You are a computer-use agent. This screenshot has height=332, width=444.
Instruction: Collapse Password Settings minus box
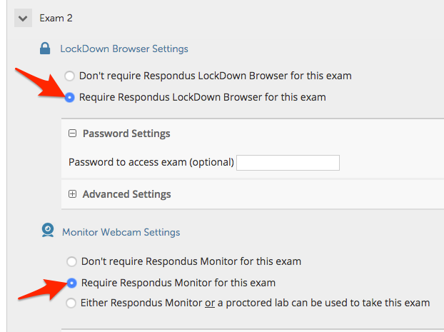coord(73,133)
